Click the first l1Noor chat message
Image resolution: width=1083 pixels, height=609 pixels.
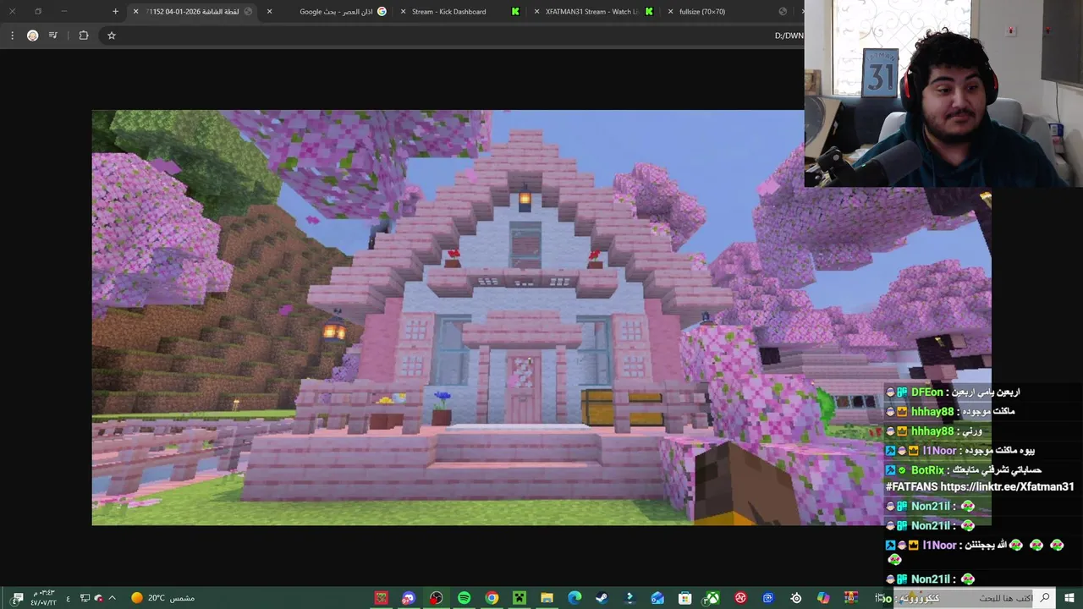pyautogui.click(x=962, y=451)
